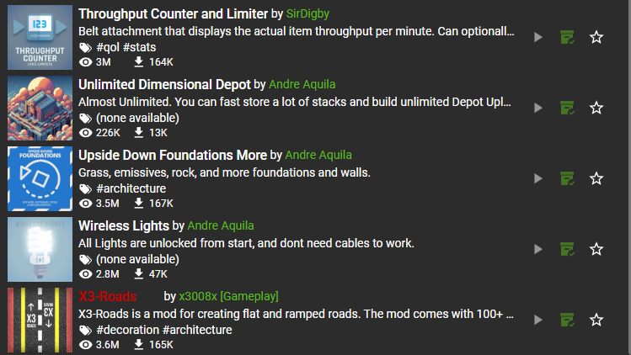Expand Unlimited Dimensional Depot using triangle arrow
Image resolution: width=631 pixels, height=355 pixels.
pos(538,109)
